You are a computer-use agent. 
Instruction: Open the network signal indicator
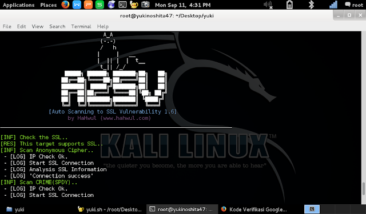333,5
